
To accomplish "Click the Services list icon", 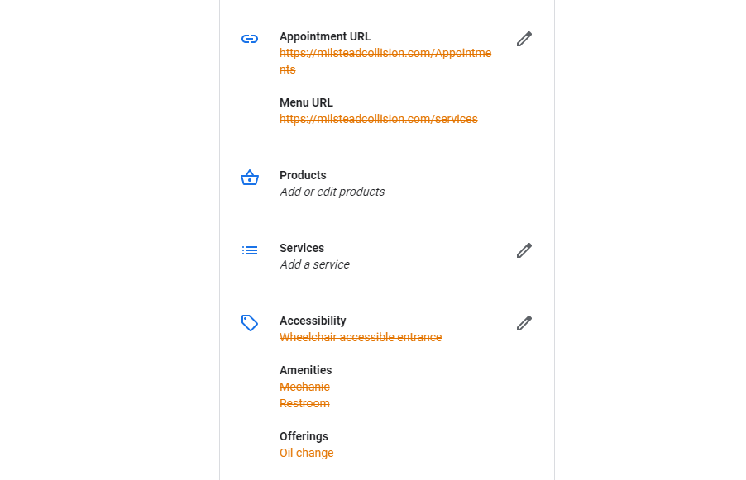I will [x=250, y=250].
